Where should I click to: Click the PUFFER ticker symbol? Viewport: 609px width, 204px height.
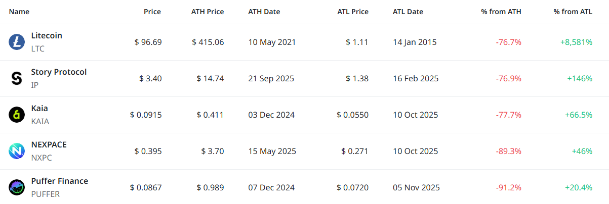(x=46, y=194)
